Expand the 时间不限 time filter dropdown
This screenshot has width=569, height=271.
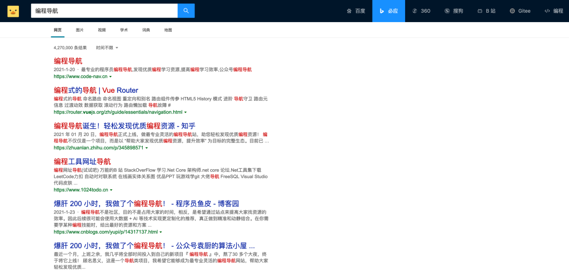(107, 48)
